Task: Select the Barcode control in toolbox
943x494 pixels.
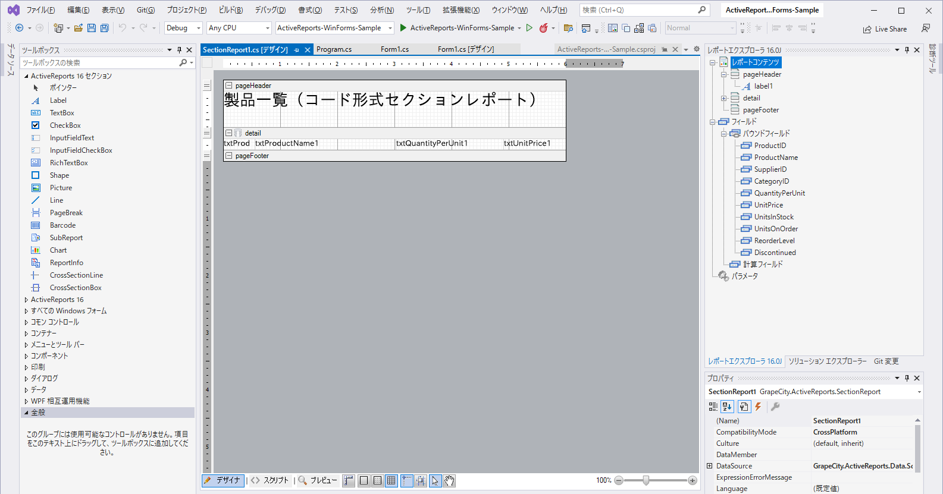Action: tap(62, 225)
